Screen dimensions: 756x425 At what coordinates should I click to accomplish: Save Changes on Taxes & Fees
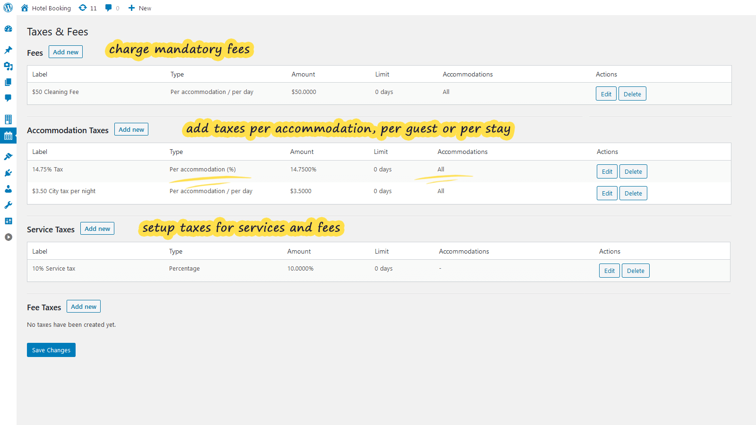51,350
